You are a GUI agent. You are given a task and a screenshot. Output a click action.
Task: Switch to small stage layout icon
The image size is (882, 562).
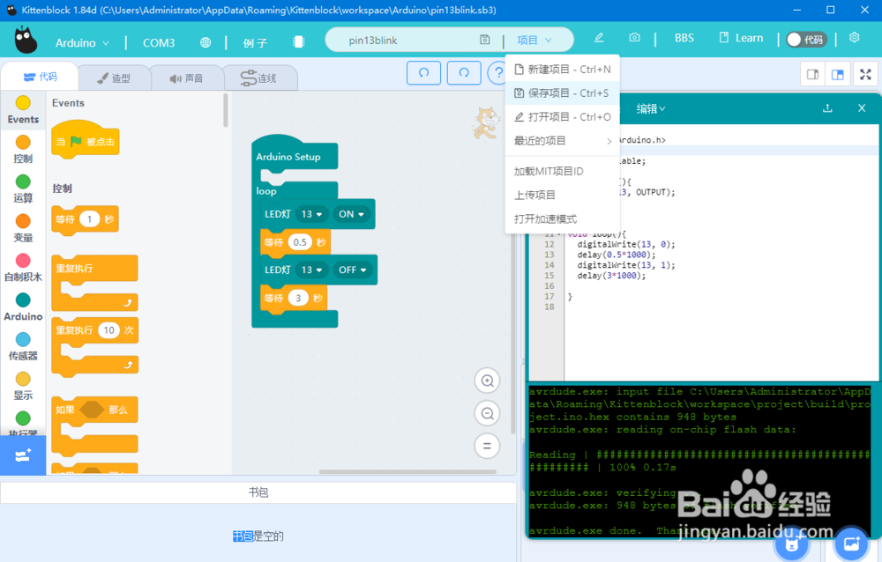point(813,74)
